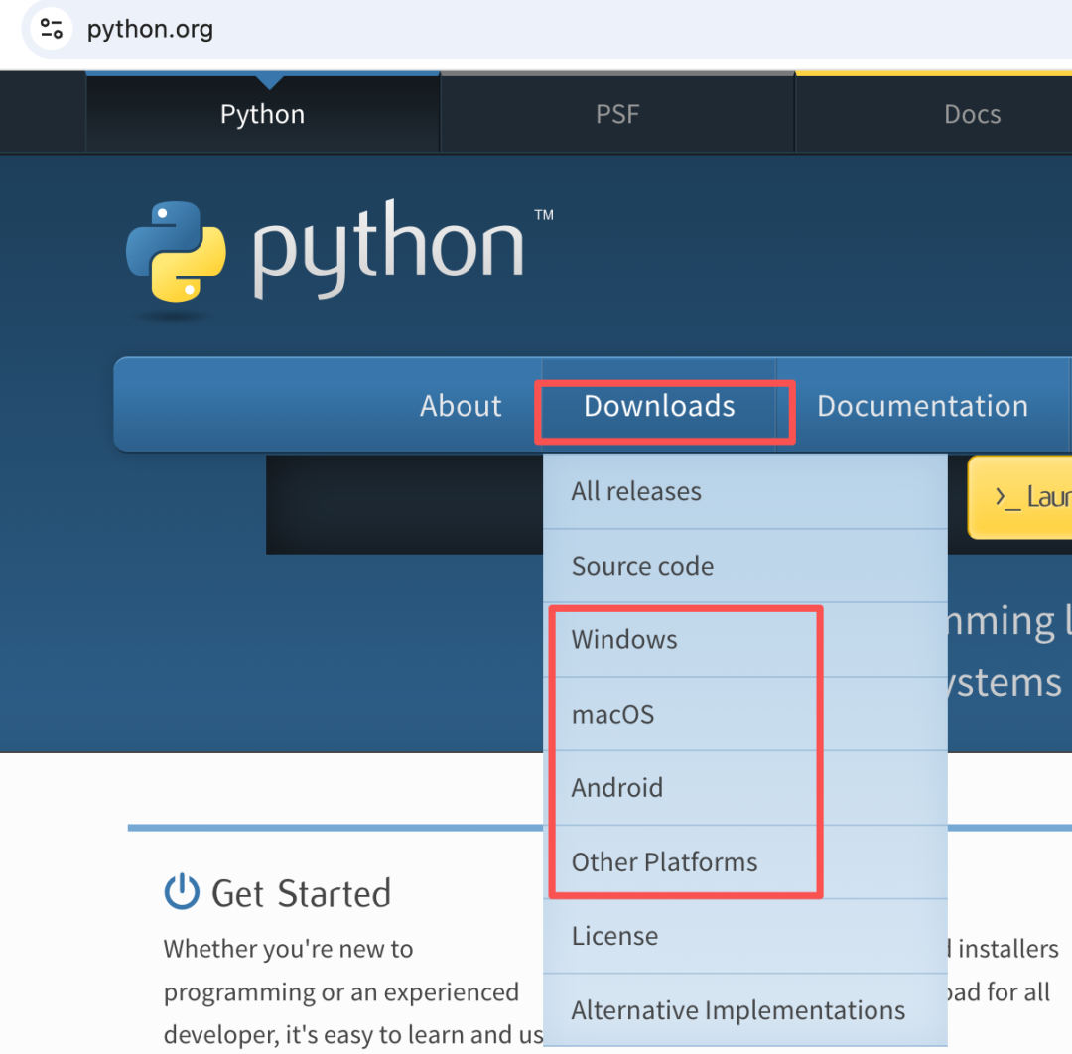Click the Get Started power icon
Screen dimensions: 1072x1054
coord(182,891)
